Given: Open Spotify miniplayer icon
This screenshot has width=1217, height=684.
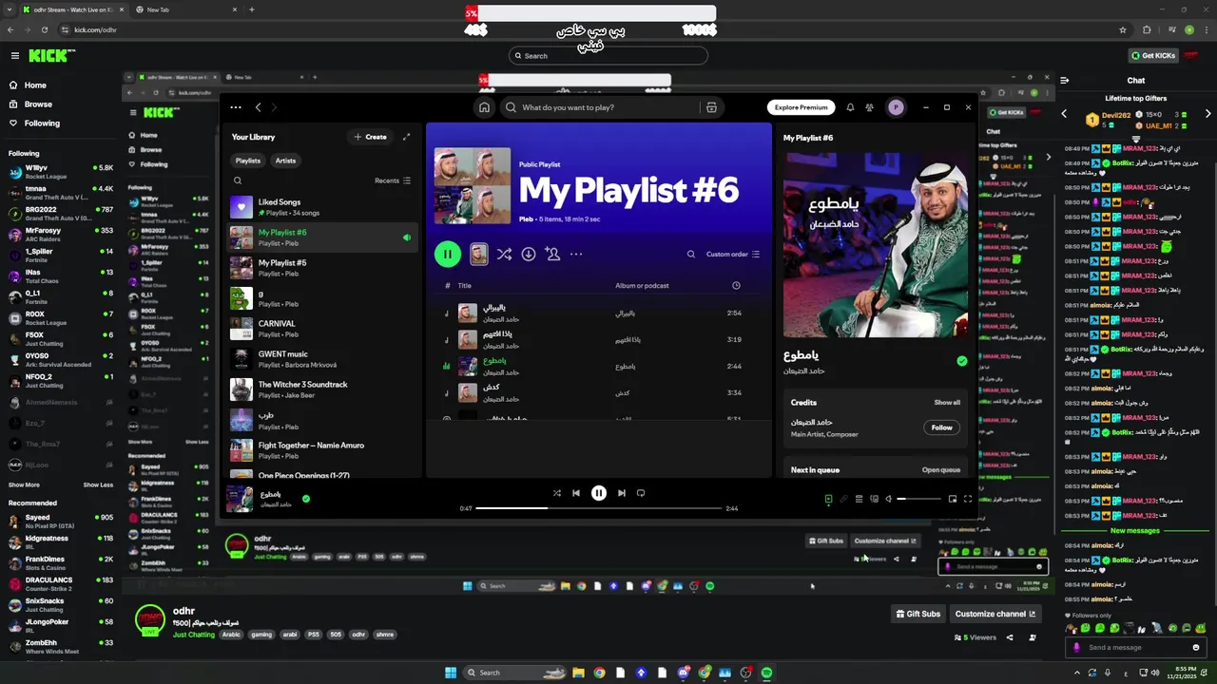Looking at the screenshot, I should [x=953, y=499].
